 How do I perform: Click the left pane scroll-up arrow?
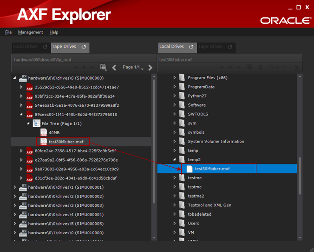tap(154, 76)
